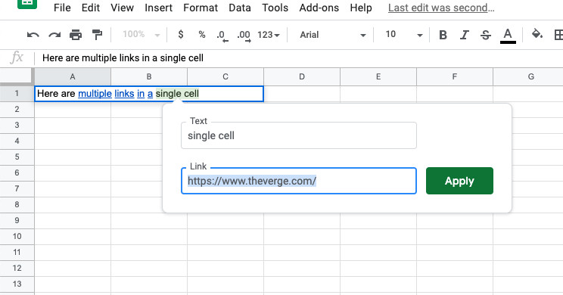Screen dimensions: 563x295
Task: Select row 10 header
Action: 17,237
